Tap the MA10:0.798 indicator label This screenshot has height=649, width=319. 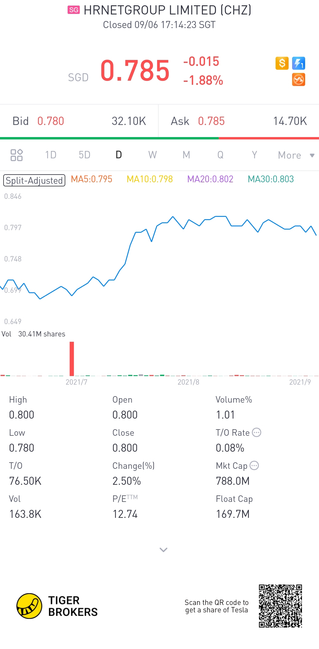coord(150,179)
